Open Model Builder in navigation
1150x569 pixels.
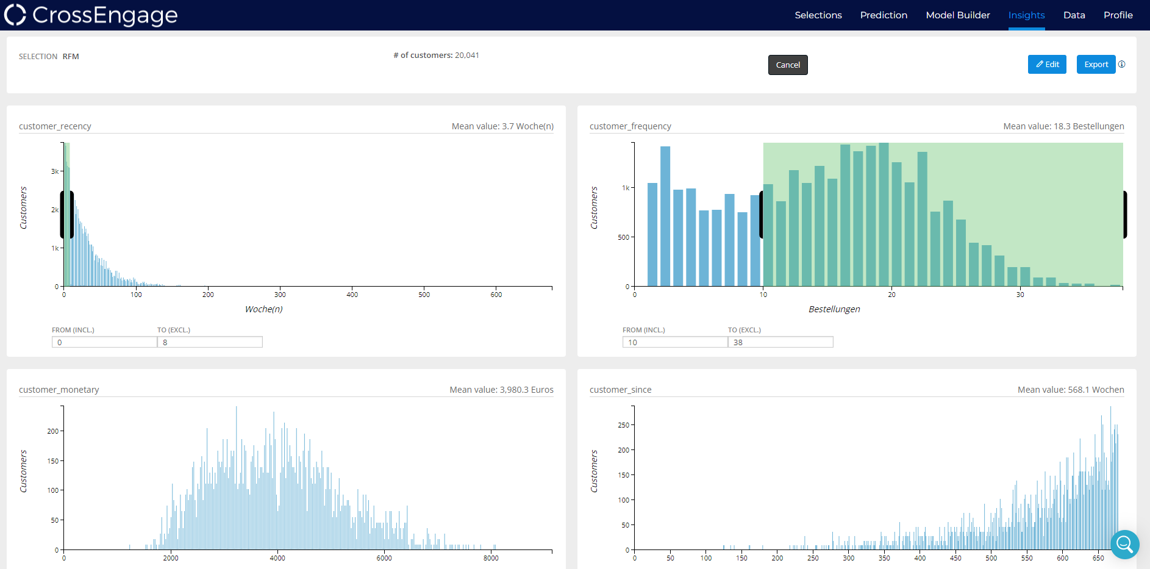point(957,15)
